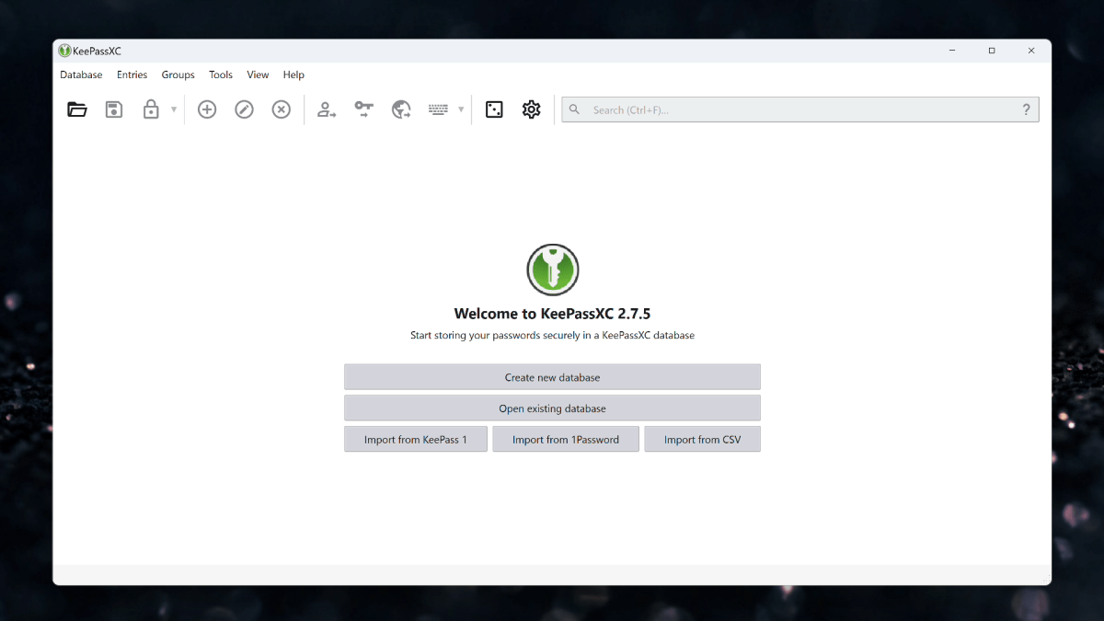Open the Help menu
This screenshot has width=1104, height=621.
click(x=293, y=75)
